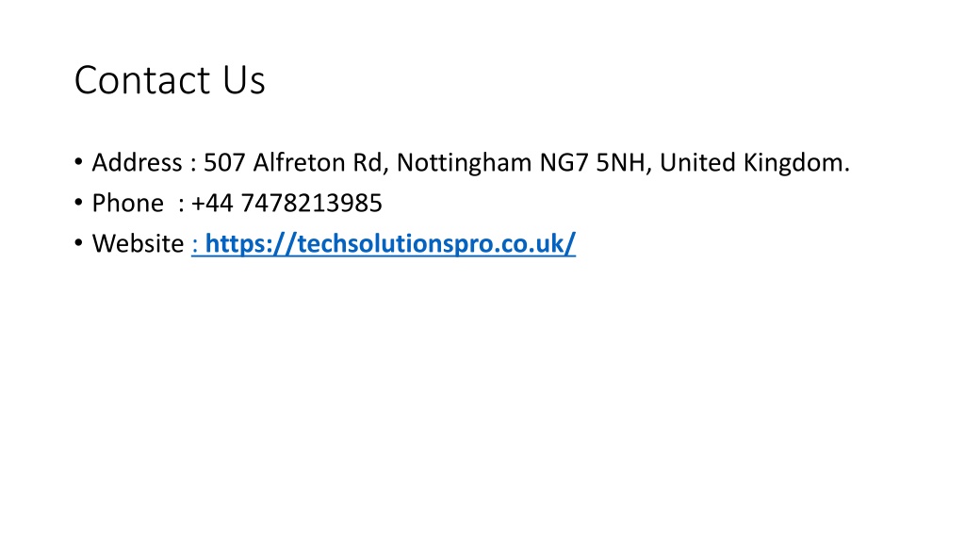Select the word "Address" label

137,162
